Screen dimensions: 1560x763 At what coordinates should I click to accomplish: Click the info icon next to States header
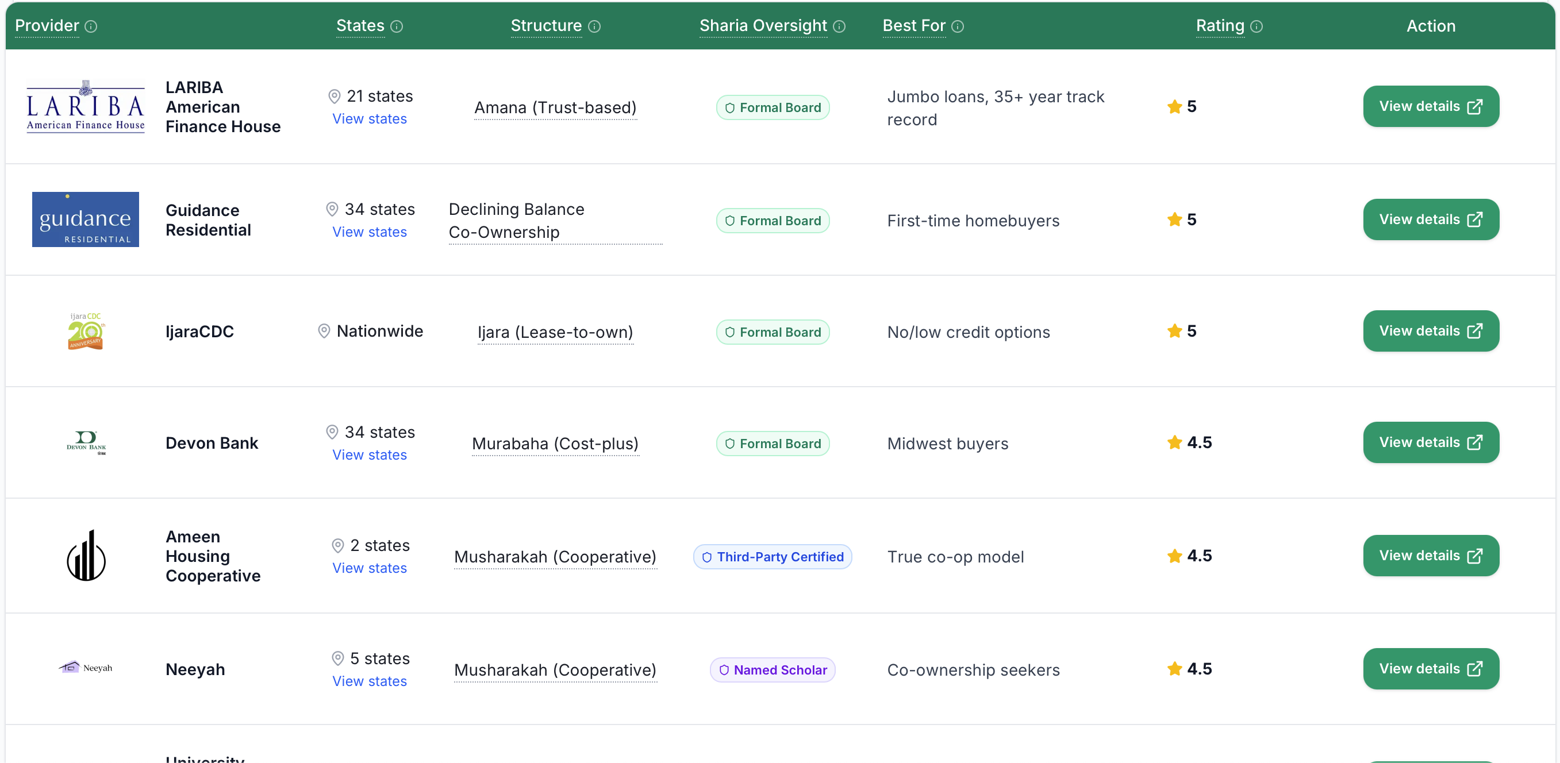[397, 26]
